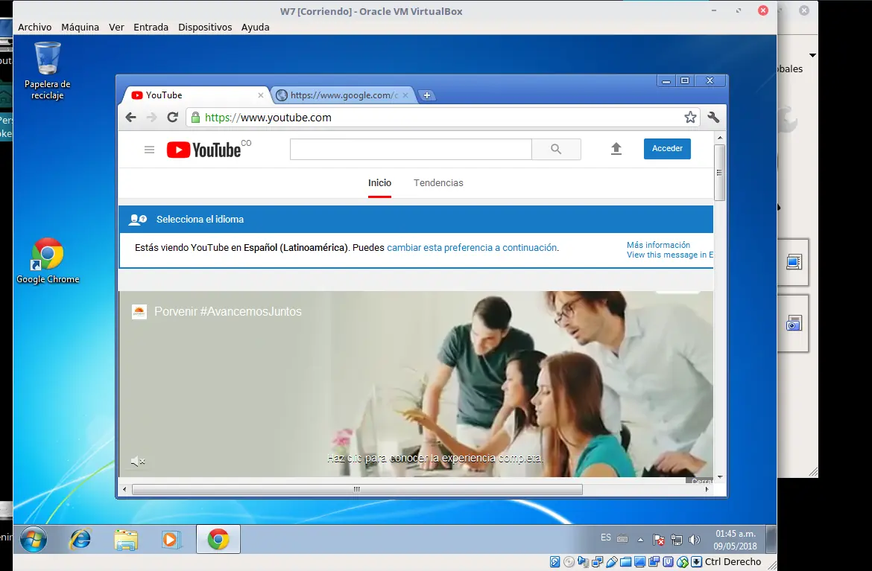Click the VirtualBox USB status icon
Image resolution: width=872 pixels, height=571 pixels.
click(x=612, y=562)
